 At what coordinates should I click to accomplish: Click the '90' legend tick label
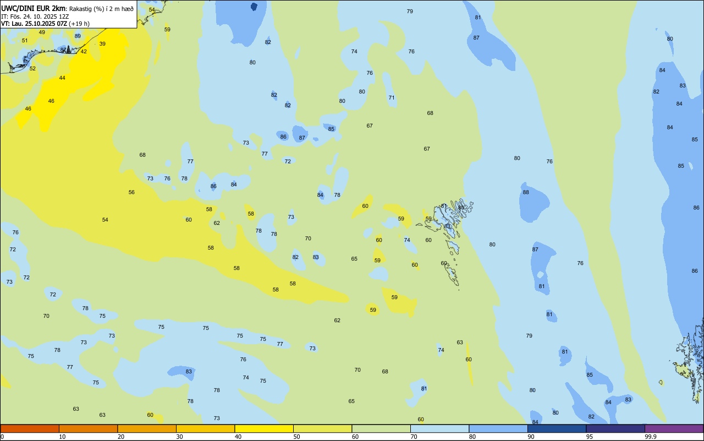pos(531,437)
